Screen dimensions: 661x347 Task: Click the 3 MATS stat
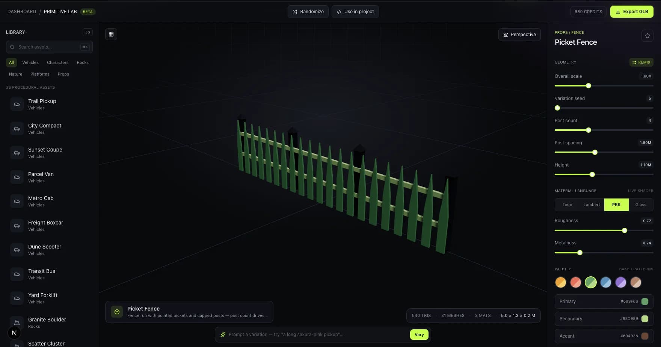[x=483, y=316]
